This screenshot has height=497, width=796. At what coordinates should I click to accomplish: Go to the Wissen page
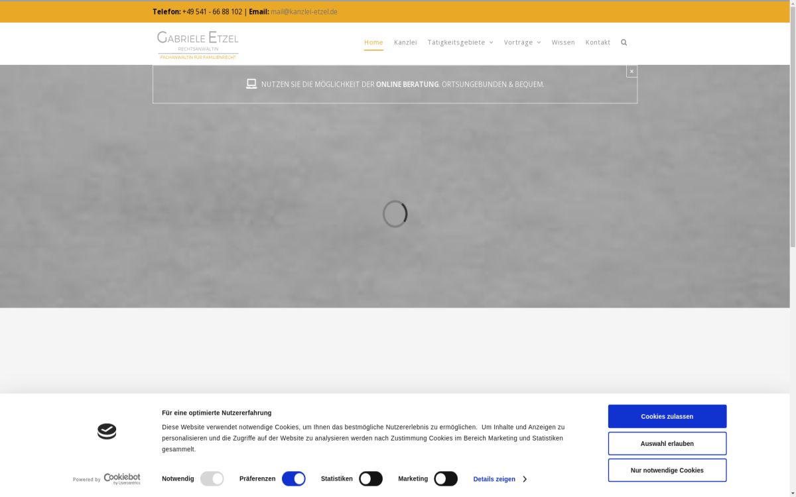tap(563, 42)
